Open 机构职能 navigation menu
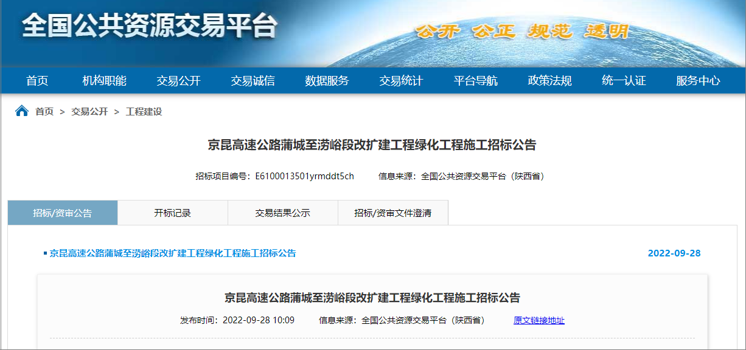 [105, 81]
